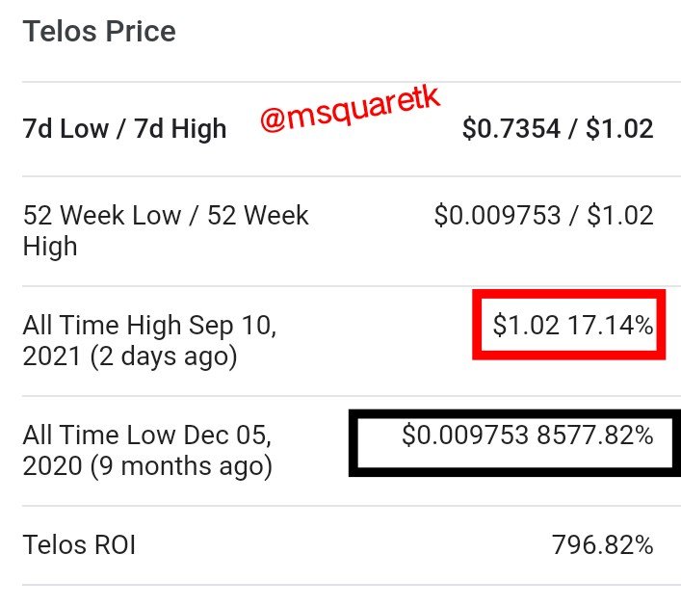
Task: Click the $0.7354 / $1.02 value
Action: (x=558, y=129)
